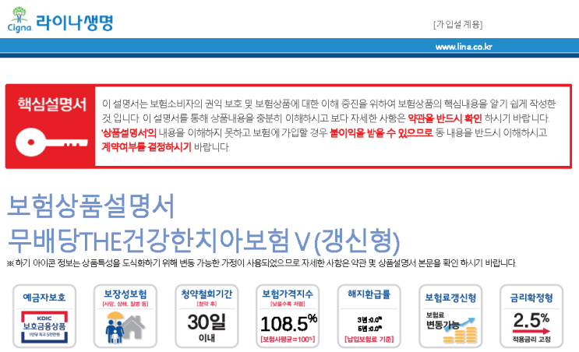Click the coin stack with arrow icon
Screen dimensions: 579x352
pos(461,330)
